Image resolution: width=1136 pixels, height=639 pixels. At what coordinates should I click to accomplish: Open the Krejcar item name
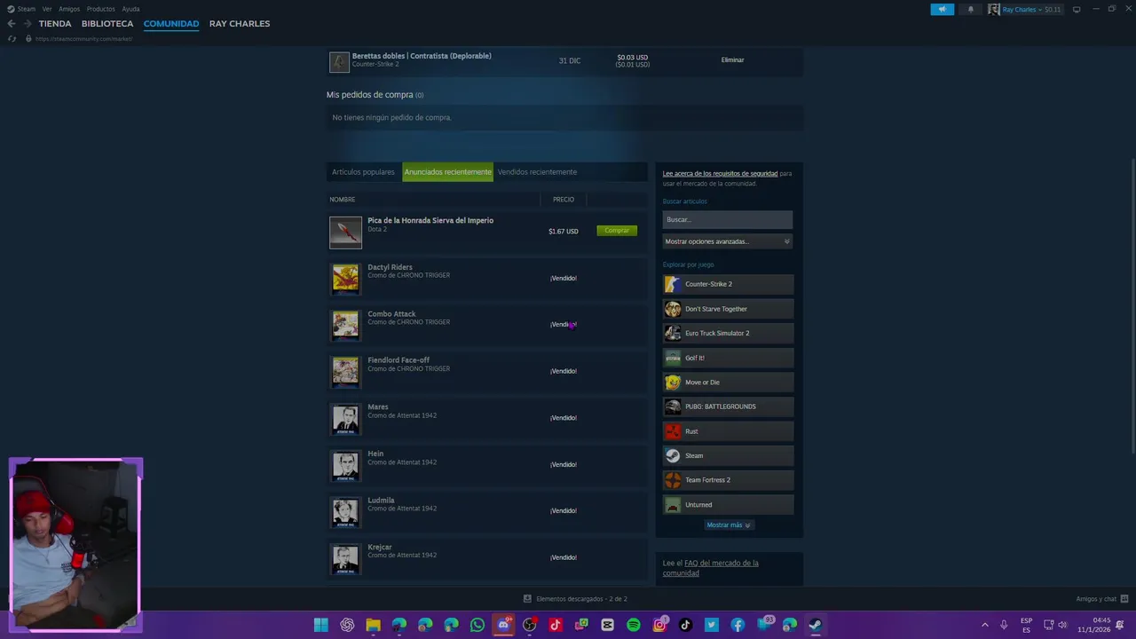pyautogui.click(x=380, y=547)
